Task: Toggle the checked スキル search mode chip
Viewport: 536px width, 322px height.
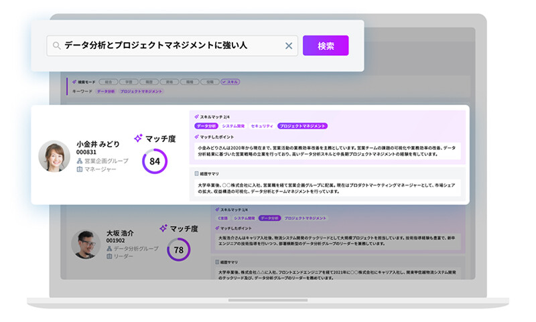Action: tap(230, 82)
